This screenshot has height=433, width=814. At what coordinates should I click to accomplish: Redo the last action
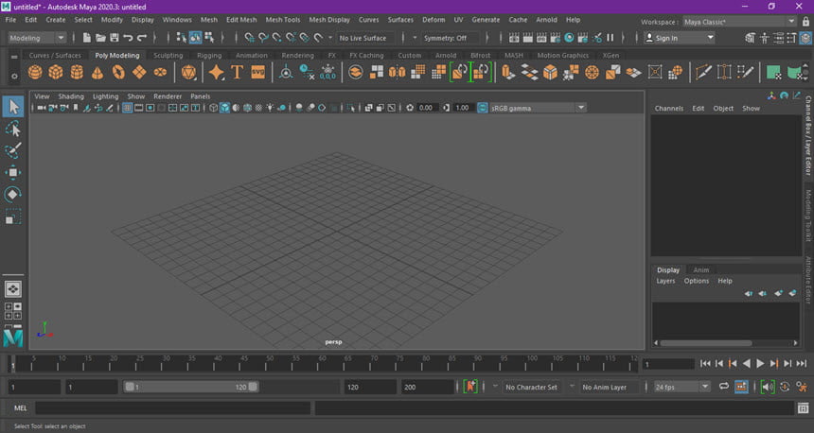141,38
